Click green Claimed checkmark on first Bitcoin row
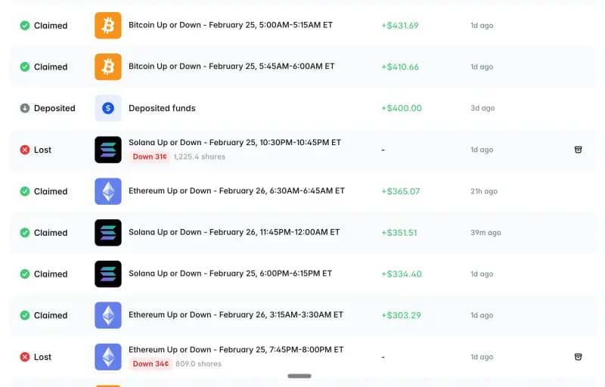The width and height of the screenshot is (605, 387). pos(25,26)
